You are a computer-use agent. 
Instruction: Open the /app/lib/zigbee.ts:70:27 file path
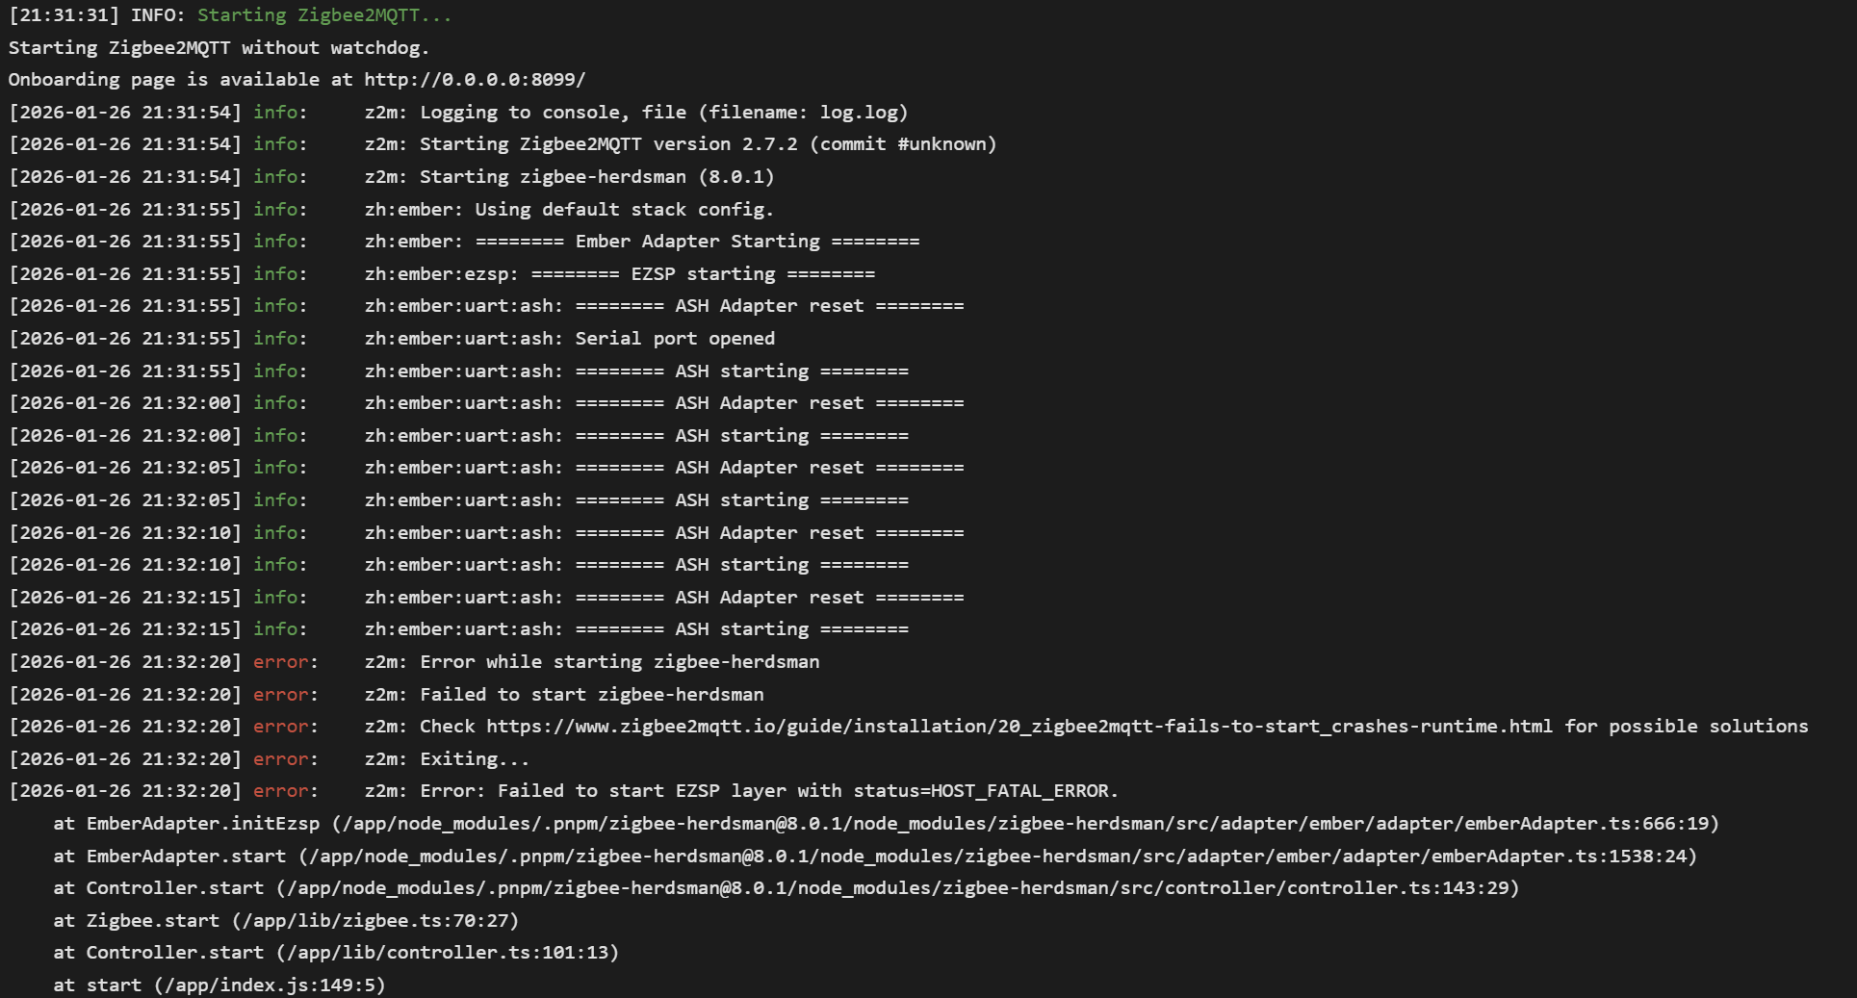[x=375, y=921]
